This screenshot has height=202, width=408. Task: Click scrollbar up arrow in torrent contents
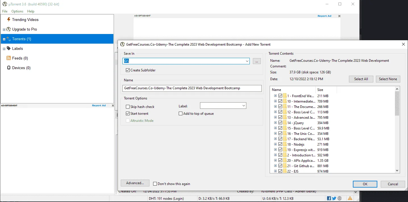point(397,89)
